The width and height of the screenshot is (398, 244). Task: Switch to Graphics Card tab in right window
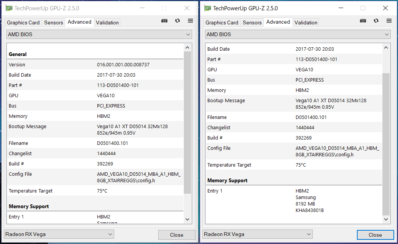(x=221, y=22)
